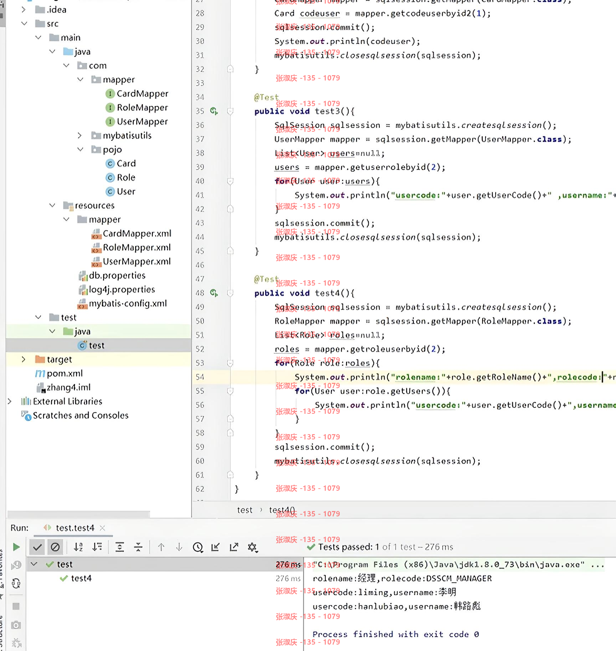Expand External Libraries node

click(10, 401)
